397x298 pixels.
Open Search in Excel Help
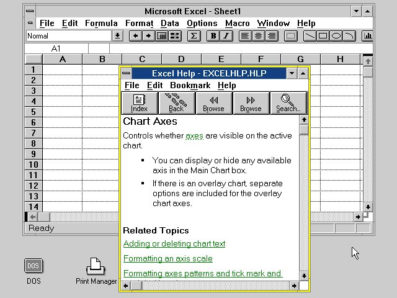(x=288, y=103)
